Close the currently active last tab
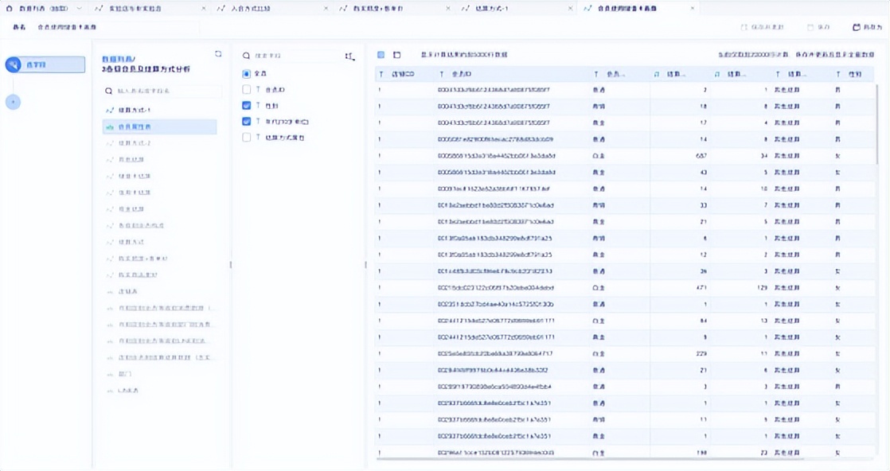 coord(693,9)
